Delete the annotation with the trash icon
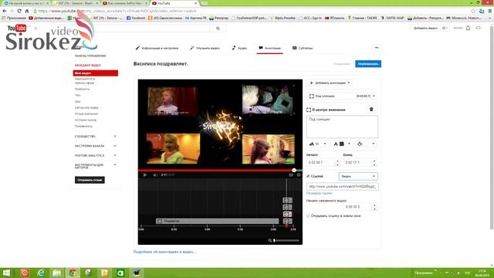494x278 pixels. [x=371, y=110]
